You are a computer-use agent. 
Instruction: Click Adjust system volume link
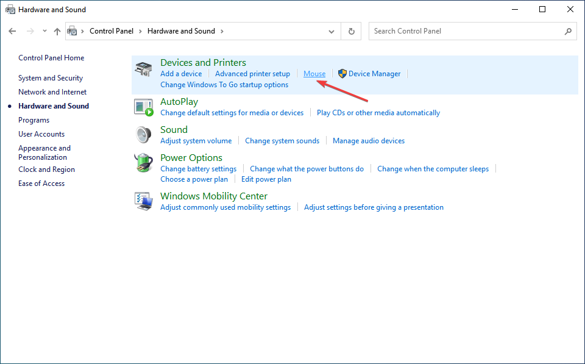coord(196,141)
